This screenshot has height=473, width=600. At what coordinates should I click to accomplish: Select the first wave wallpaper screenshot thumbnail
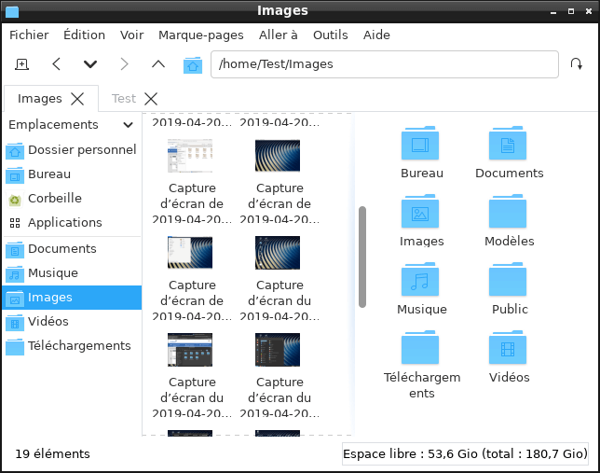pos(278,156)
